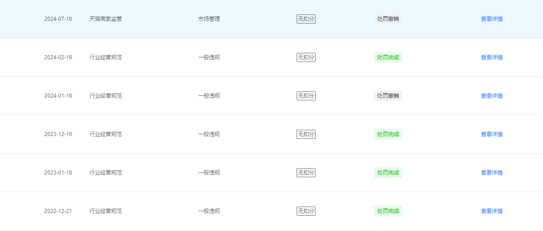This screenshot has width=543, height=231.
Task: Open 查看详情 for the 2024-07-10 record
Action: pyautogui.click(x=491, y=19)
